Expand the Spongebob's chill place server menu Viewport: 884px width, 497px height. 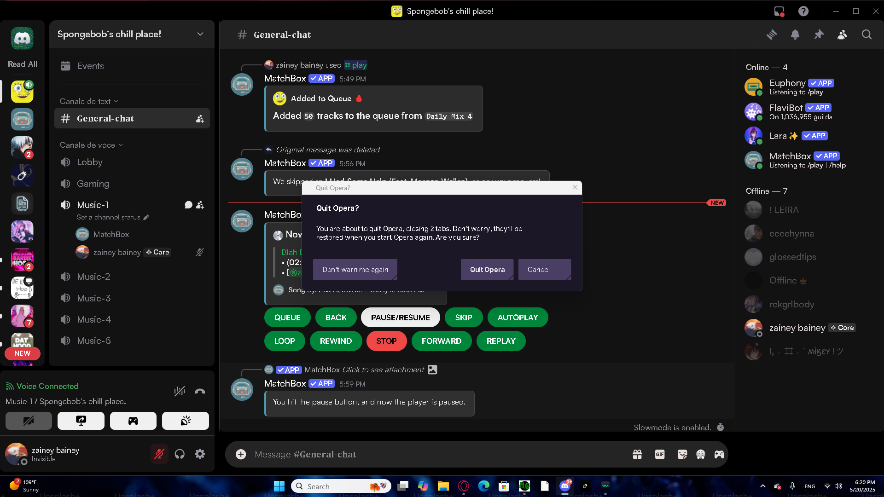pyautogui.click(x=200, y=34)
